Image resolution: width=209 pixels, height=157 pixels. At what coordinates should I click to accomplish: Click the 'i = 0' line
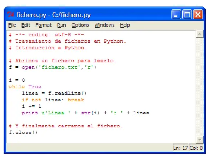17,80
